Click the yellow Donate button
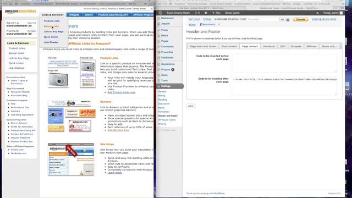The image size is (352, 198). click(x=300, y=20)
